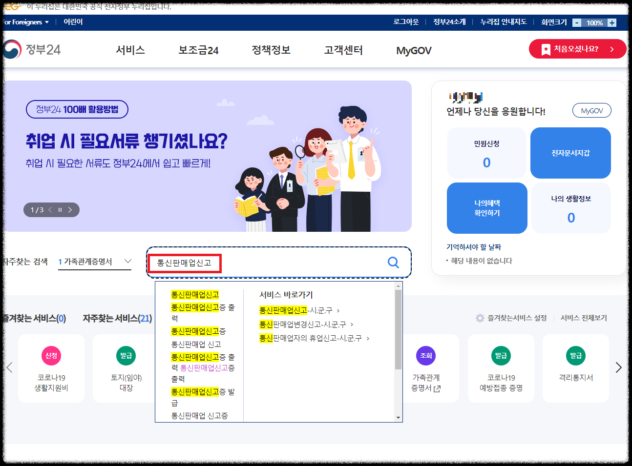Open the 고객센터 menu
Image resolution: width=632 pixels, height=466 pixels.
click(343, 50)
